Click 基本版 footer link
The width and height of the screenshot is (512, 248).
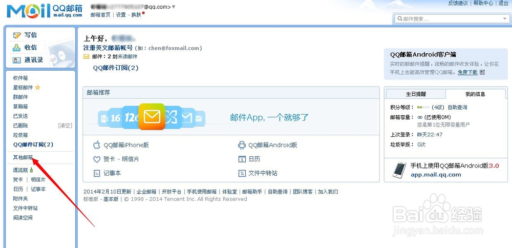pyautogui.click(x=111, y=199)
